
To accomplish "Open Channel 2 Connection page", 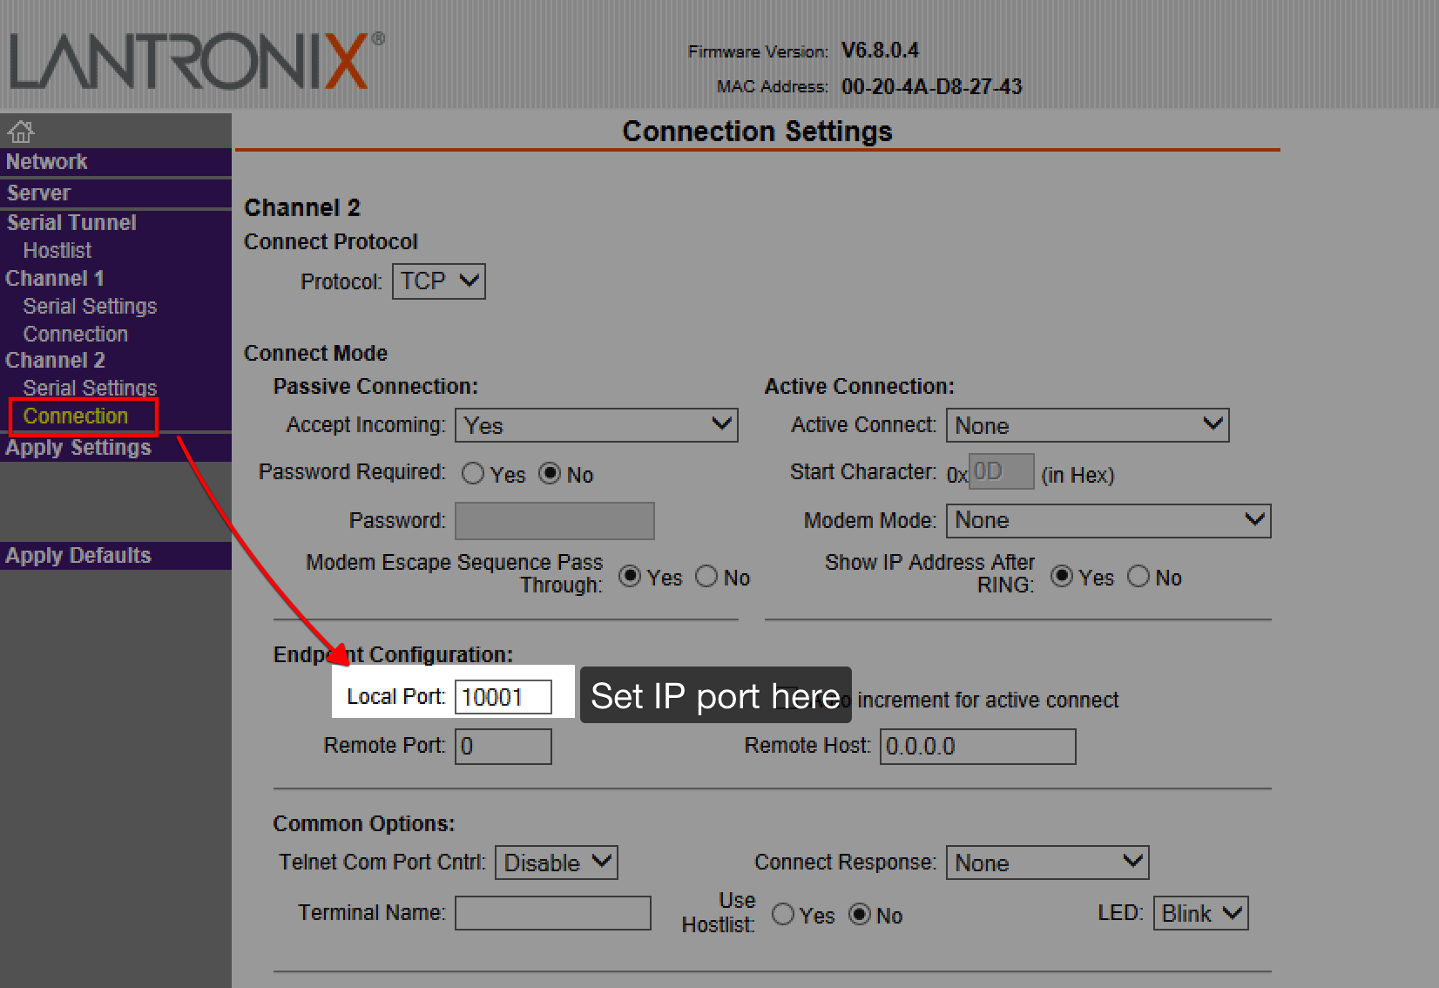I will click(75, 416).
